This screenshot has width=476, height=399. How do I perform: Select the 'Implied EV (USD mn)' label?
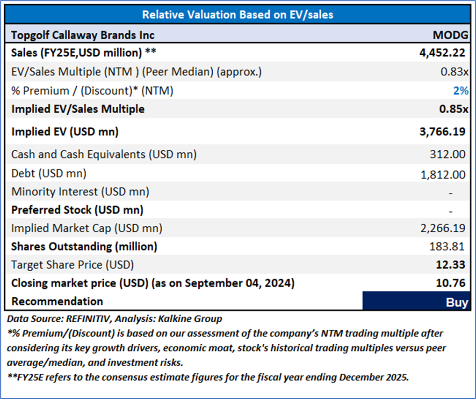point(65,132)
